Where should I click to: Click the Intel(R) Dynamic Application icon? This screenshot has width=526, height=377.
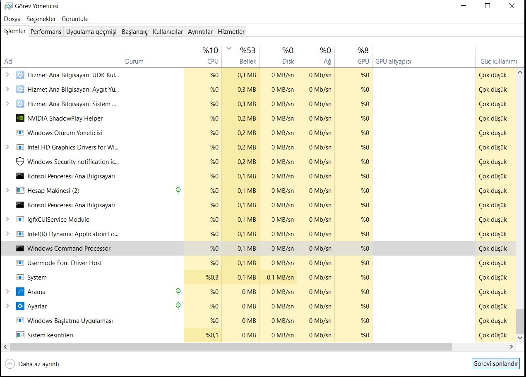coord(20,234)
